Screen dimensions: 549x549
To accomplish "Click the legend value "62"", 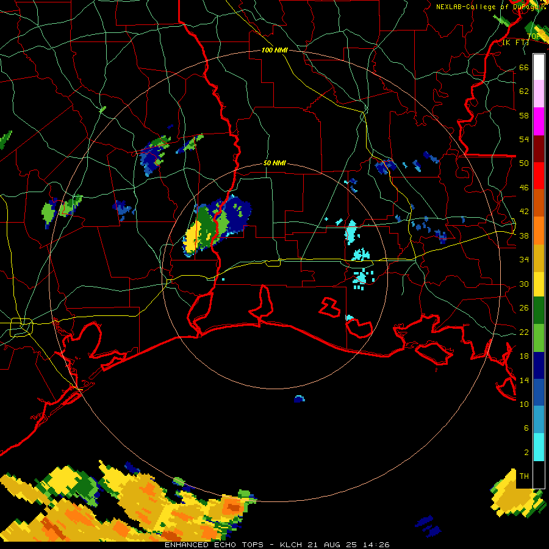I will [524, 91].
